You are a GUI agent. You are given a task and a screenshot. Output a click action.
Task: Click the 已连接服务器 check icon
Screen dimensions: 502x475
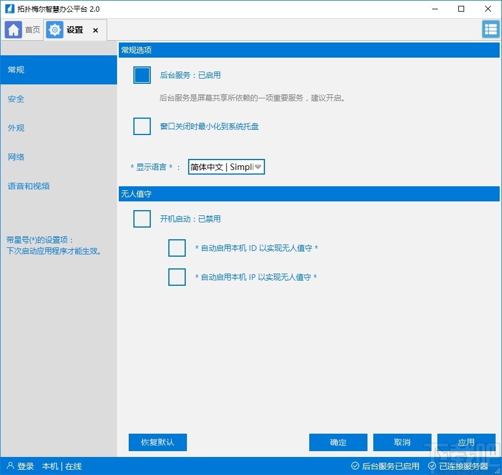click(432, 466)
